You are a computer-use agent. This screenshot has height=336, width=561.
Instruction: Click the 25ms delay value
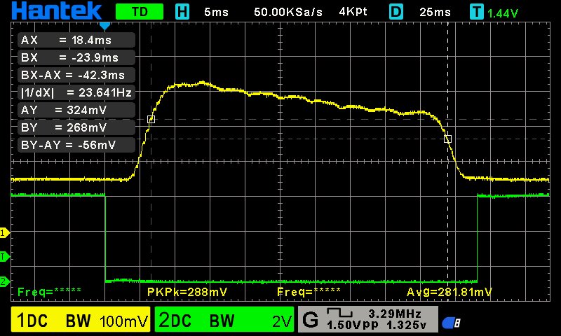pyautogui.click(x=435, y=12)
